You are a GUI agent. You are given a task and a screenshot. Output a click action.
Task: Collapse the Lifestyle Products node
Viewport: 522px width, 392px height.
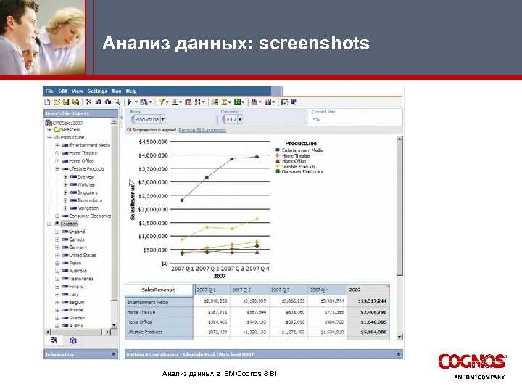coord(57,169)
